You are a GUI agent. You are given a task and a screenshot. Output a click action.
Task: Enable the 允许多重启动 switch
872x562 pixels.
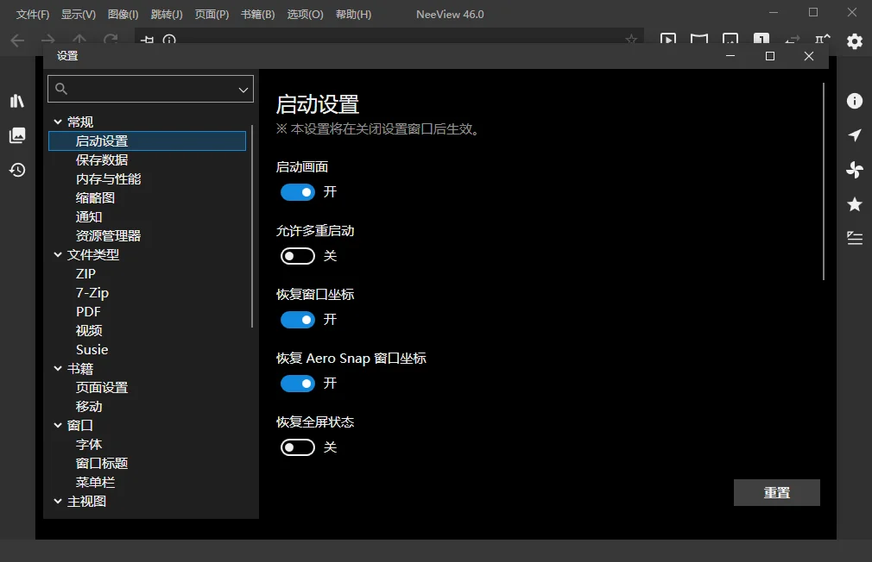(x=298, y=256)
